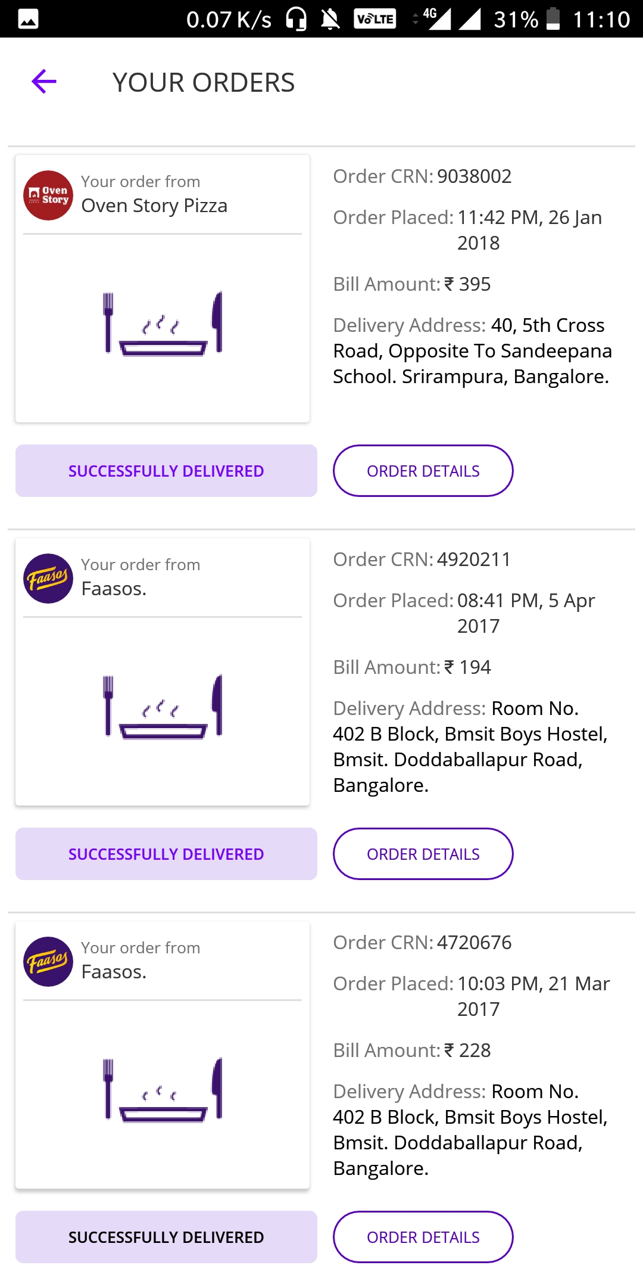
Task: Tap the purple back arrow
Action: pos(43,82)
